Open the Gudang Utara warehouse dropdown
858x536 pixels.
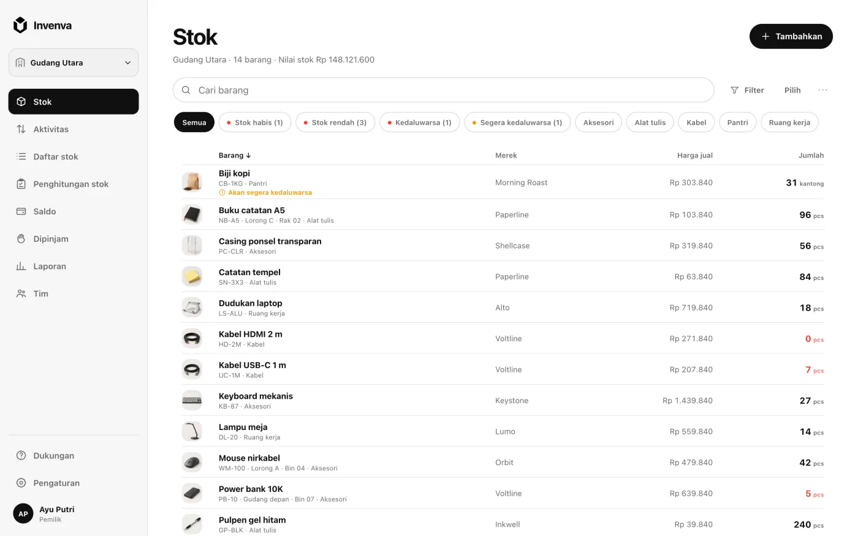point(74,62)
